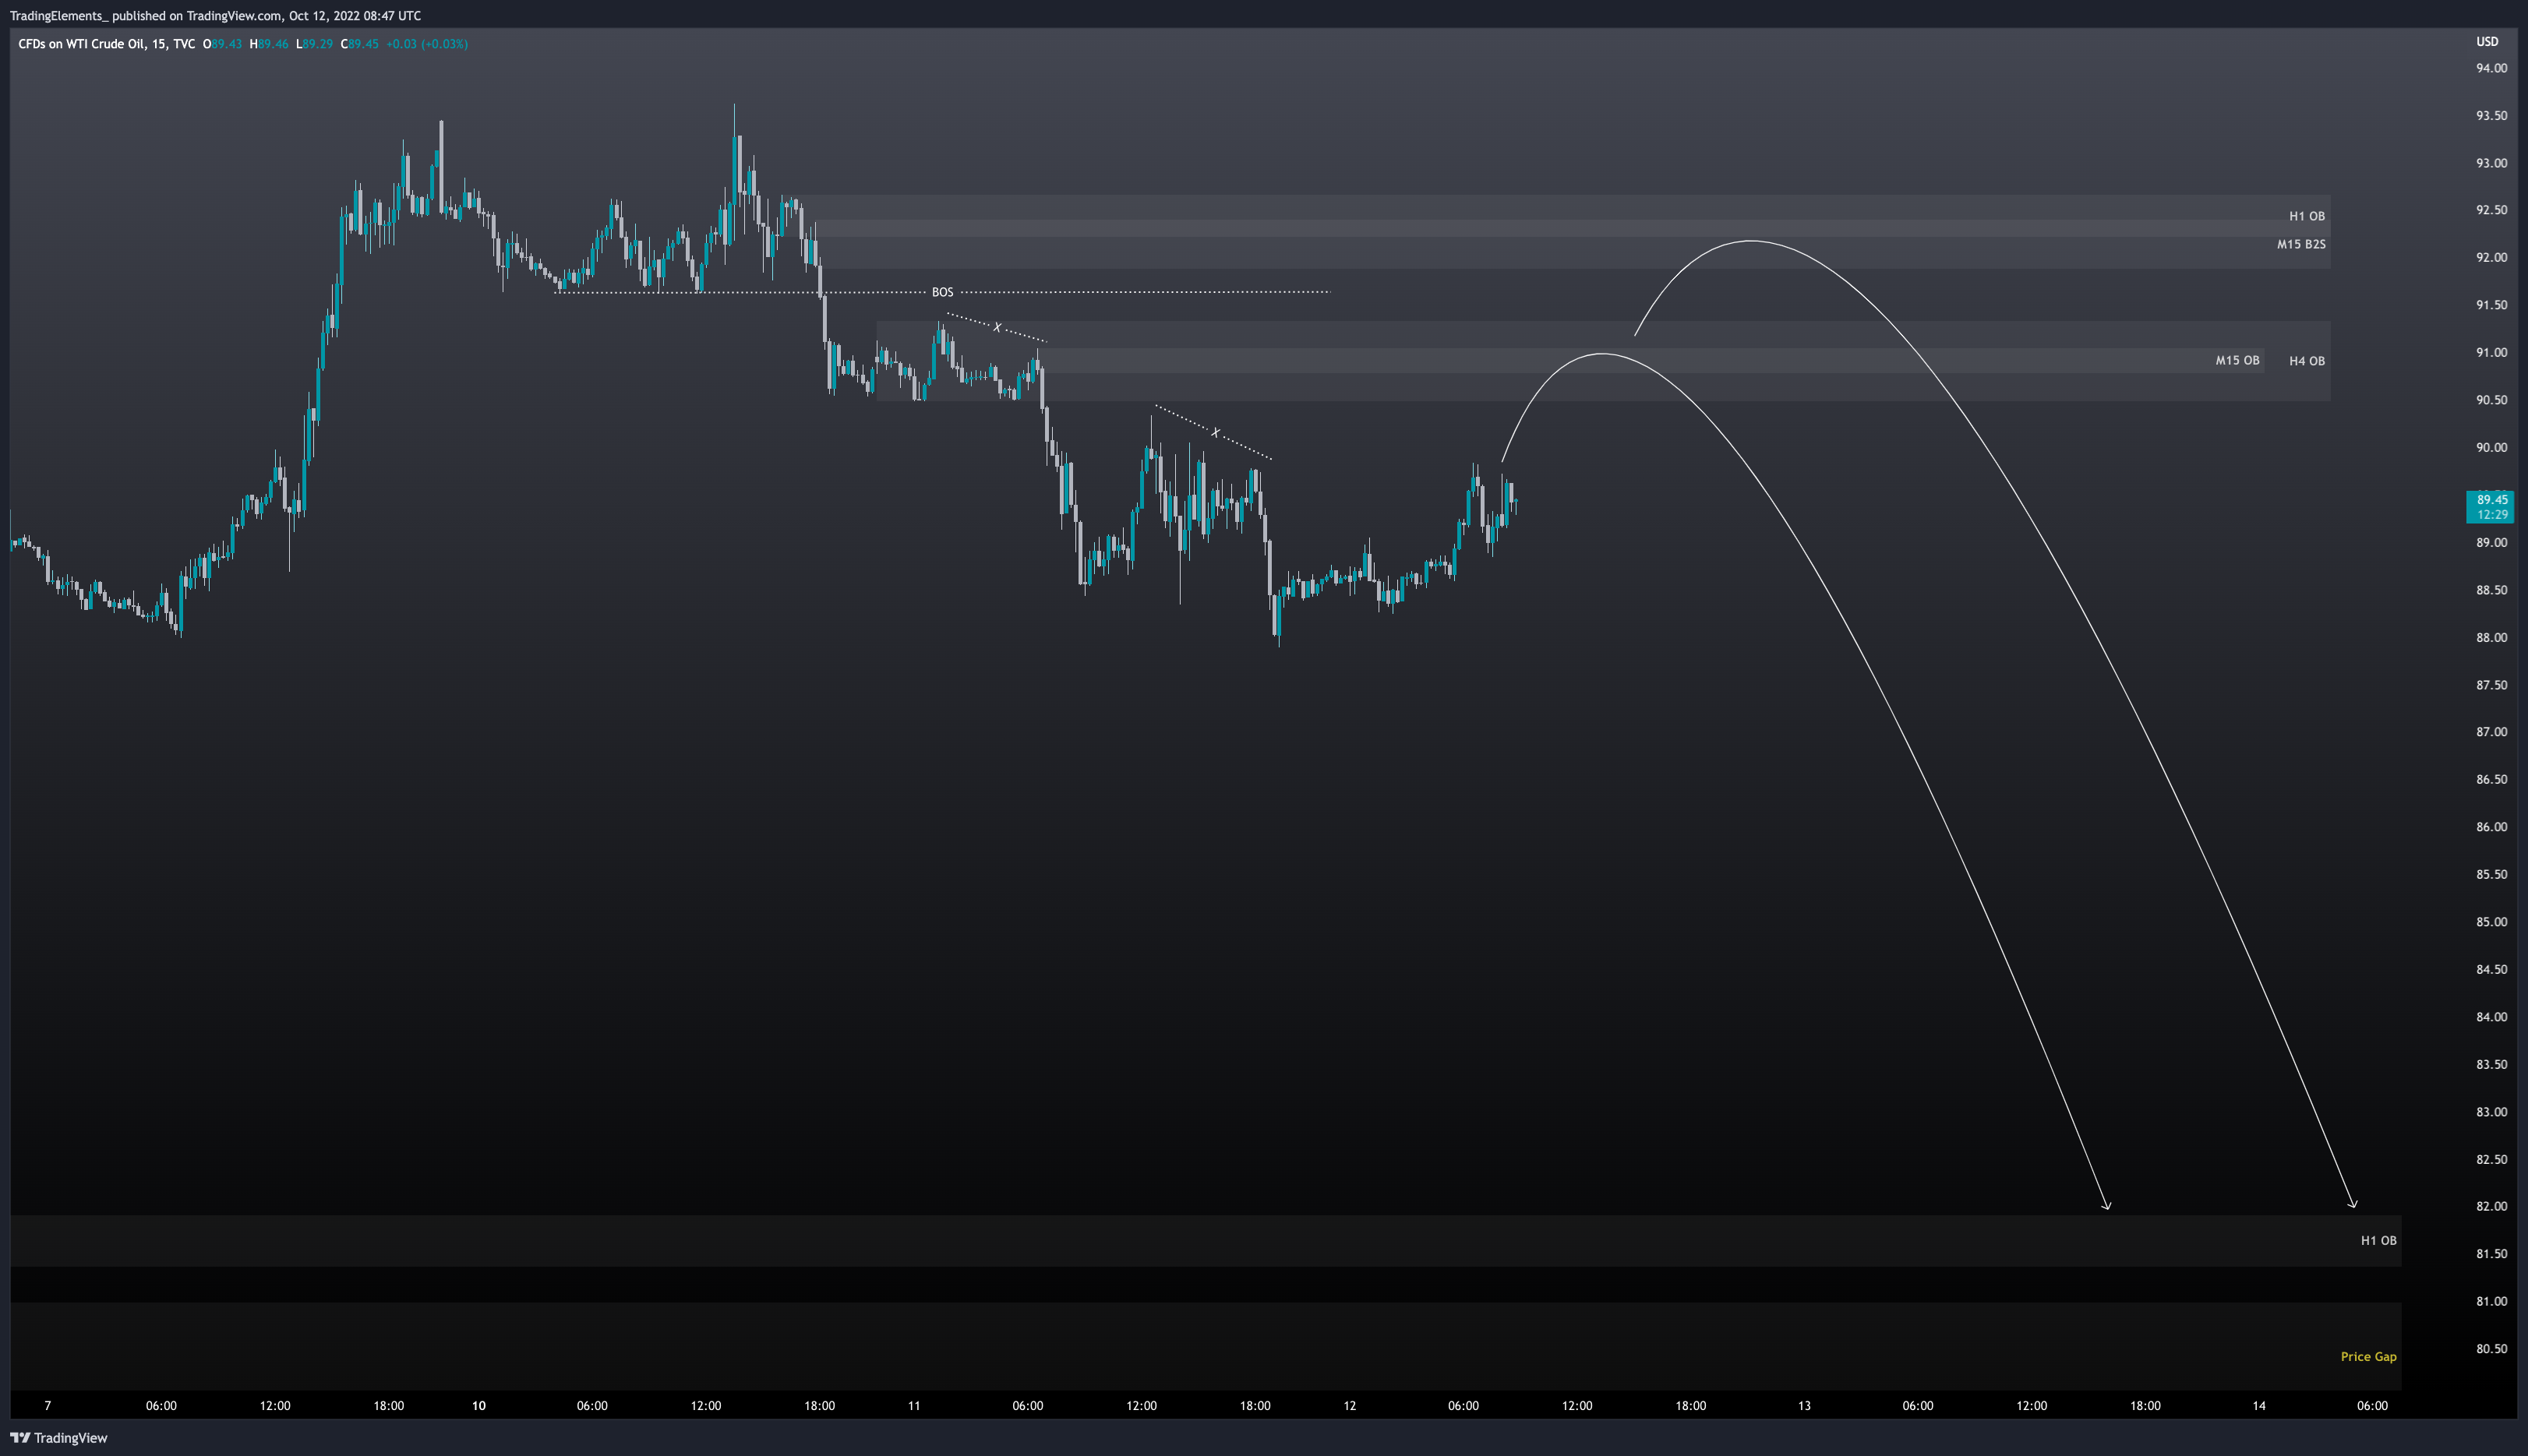Click the high value H89.46
The width and height of the screenshot is (2528, 1456).
[x=269, y=44]
